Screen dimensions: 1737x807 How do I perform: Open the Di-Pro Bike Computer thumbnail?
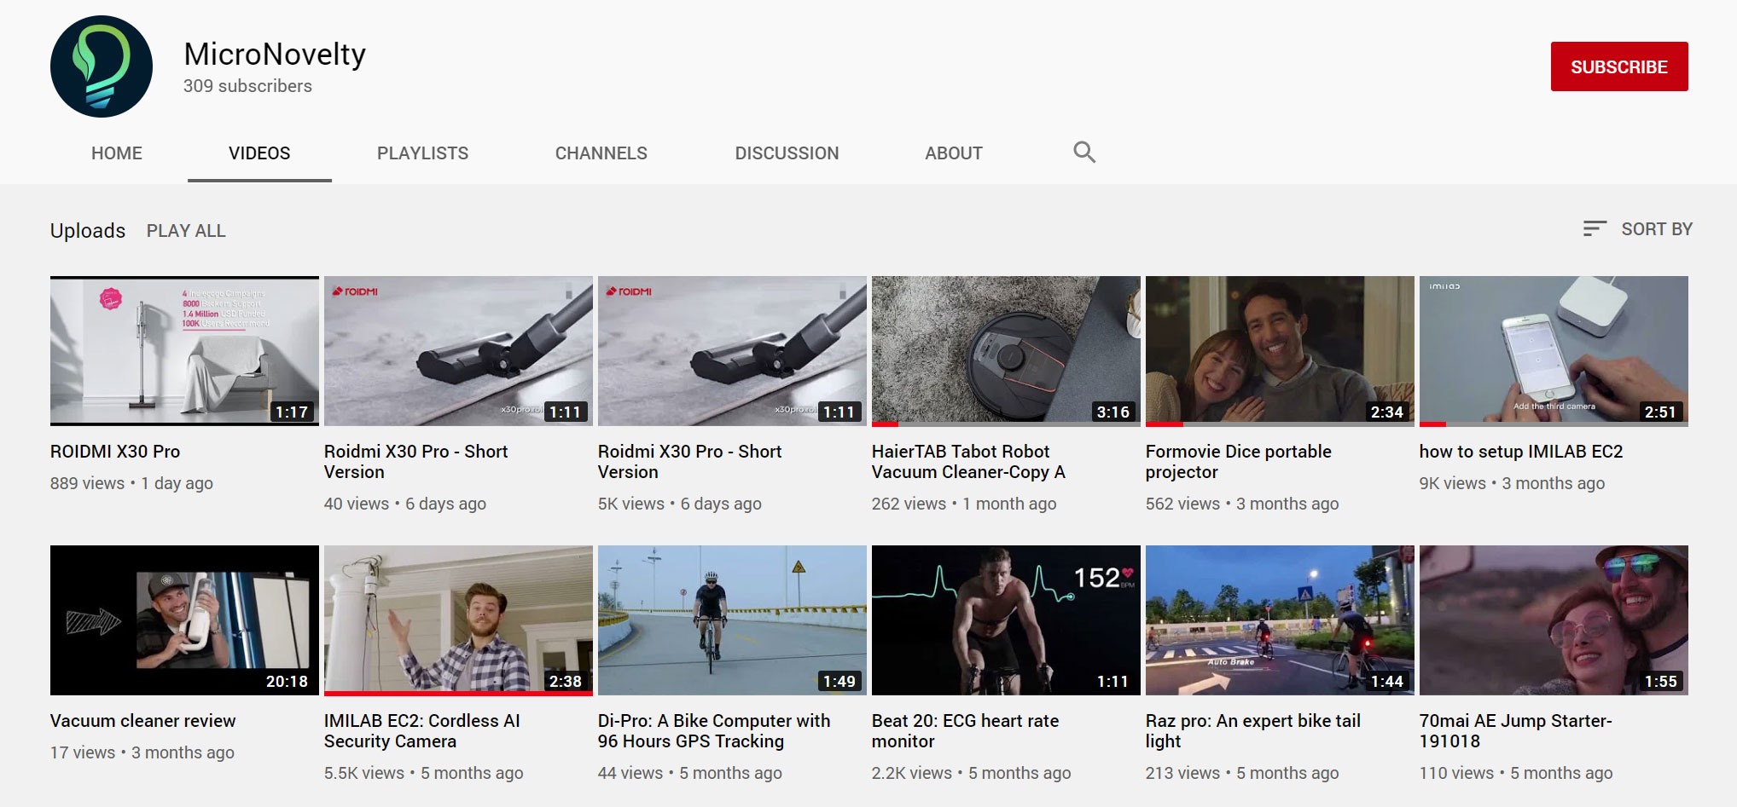[x=732, y=620]
